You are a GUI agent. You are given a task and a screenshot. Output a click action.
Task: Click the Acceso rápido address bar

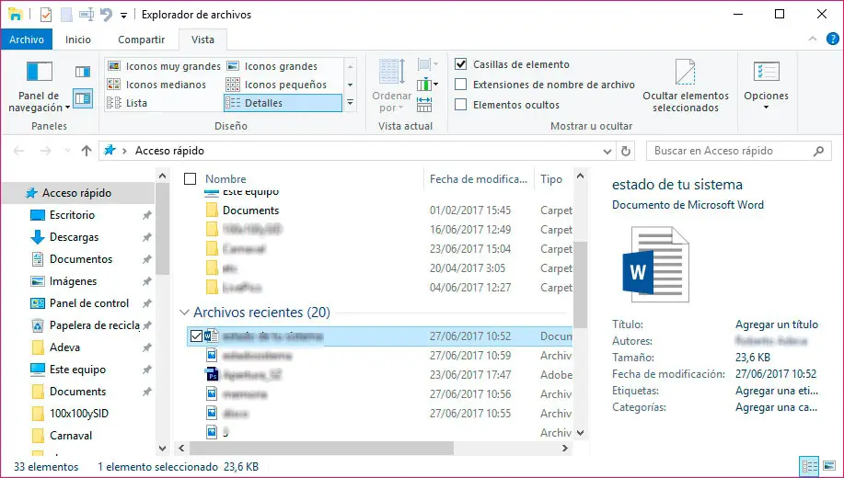click(x=355, y=151)
